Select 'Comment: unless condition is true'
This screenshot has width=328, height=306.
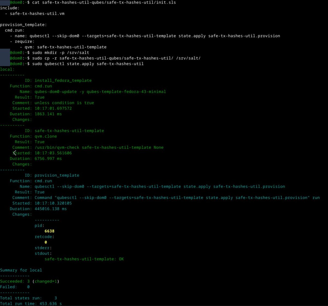coord(53,103)
